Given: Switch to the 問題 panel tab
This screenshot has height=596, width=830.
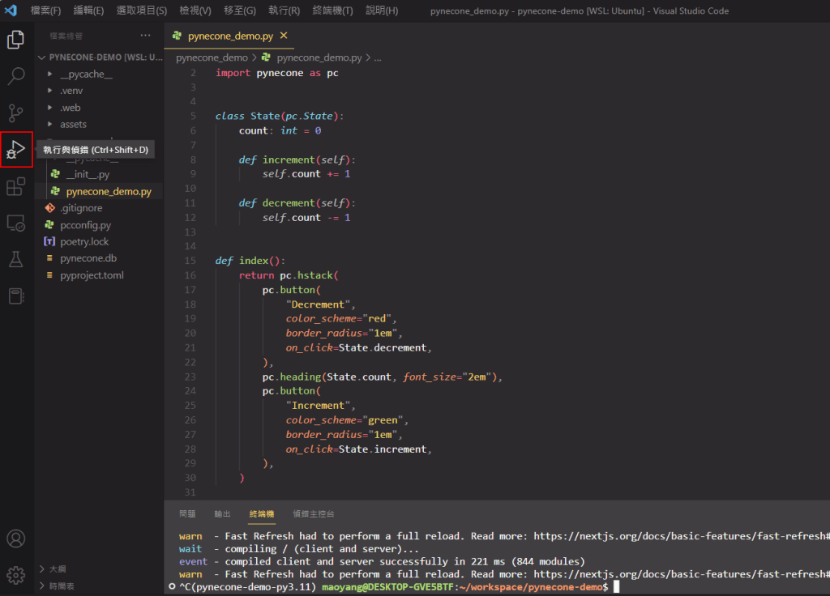Looking at the screenshot, I should click(187, 513).
